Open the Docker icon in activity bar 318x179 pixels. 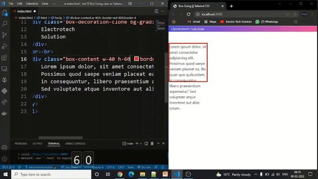4,113
